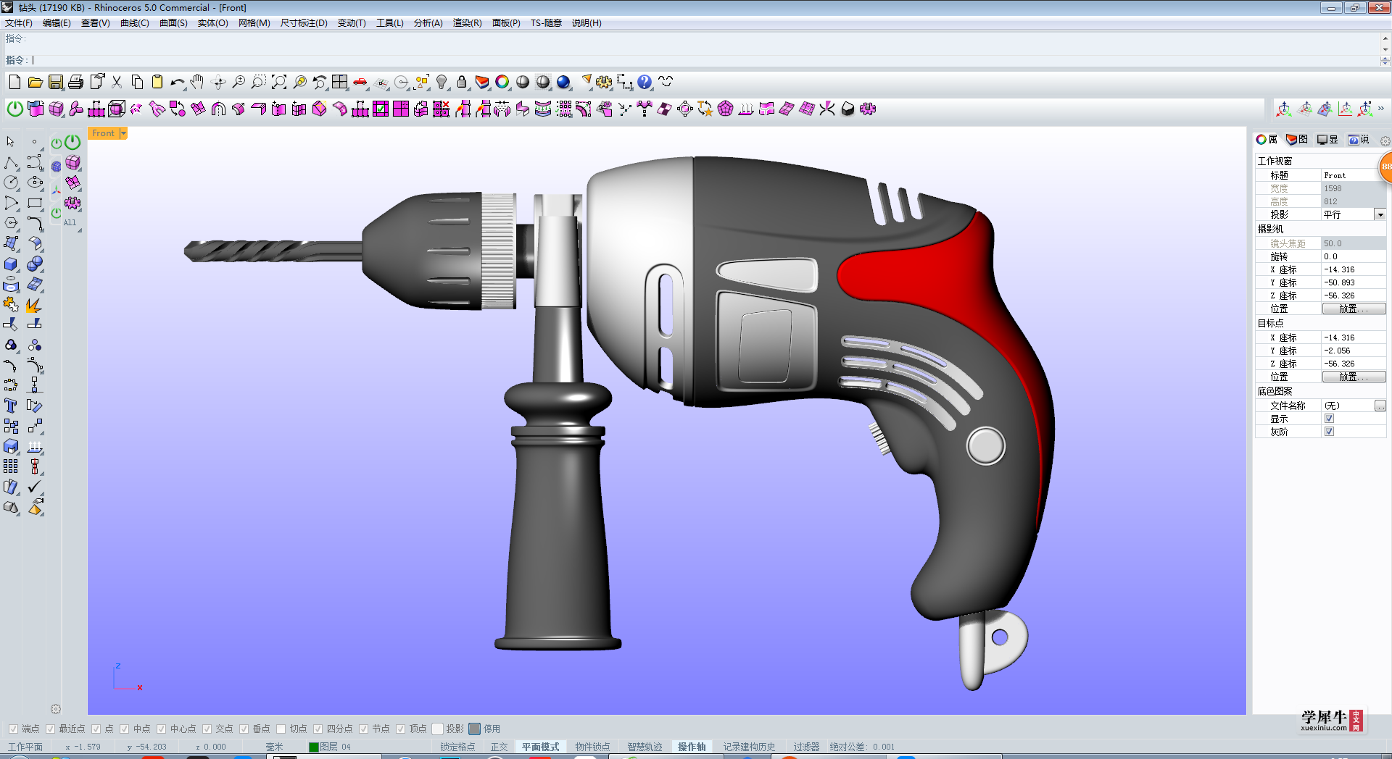
Task: Select the Polyline tool in left sidebar
Action: click(x=11, y=162)
